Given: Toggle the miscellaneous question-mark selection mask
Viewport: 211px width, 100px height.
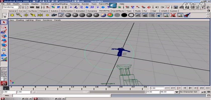Looking at the screenshot, I should [x=108, y=7].
